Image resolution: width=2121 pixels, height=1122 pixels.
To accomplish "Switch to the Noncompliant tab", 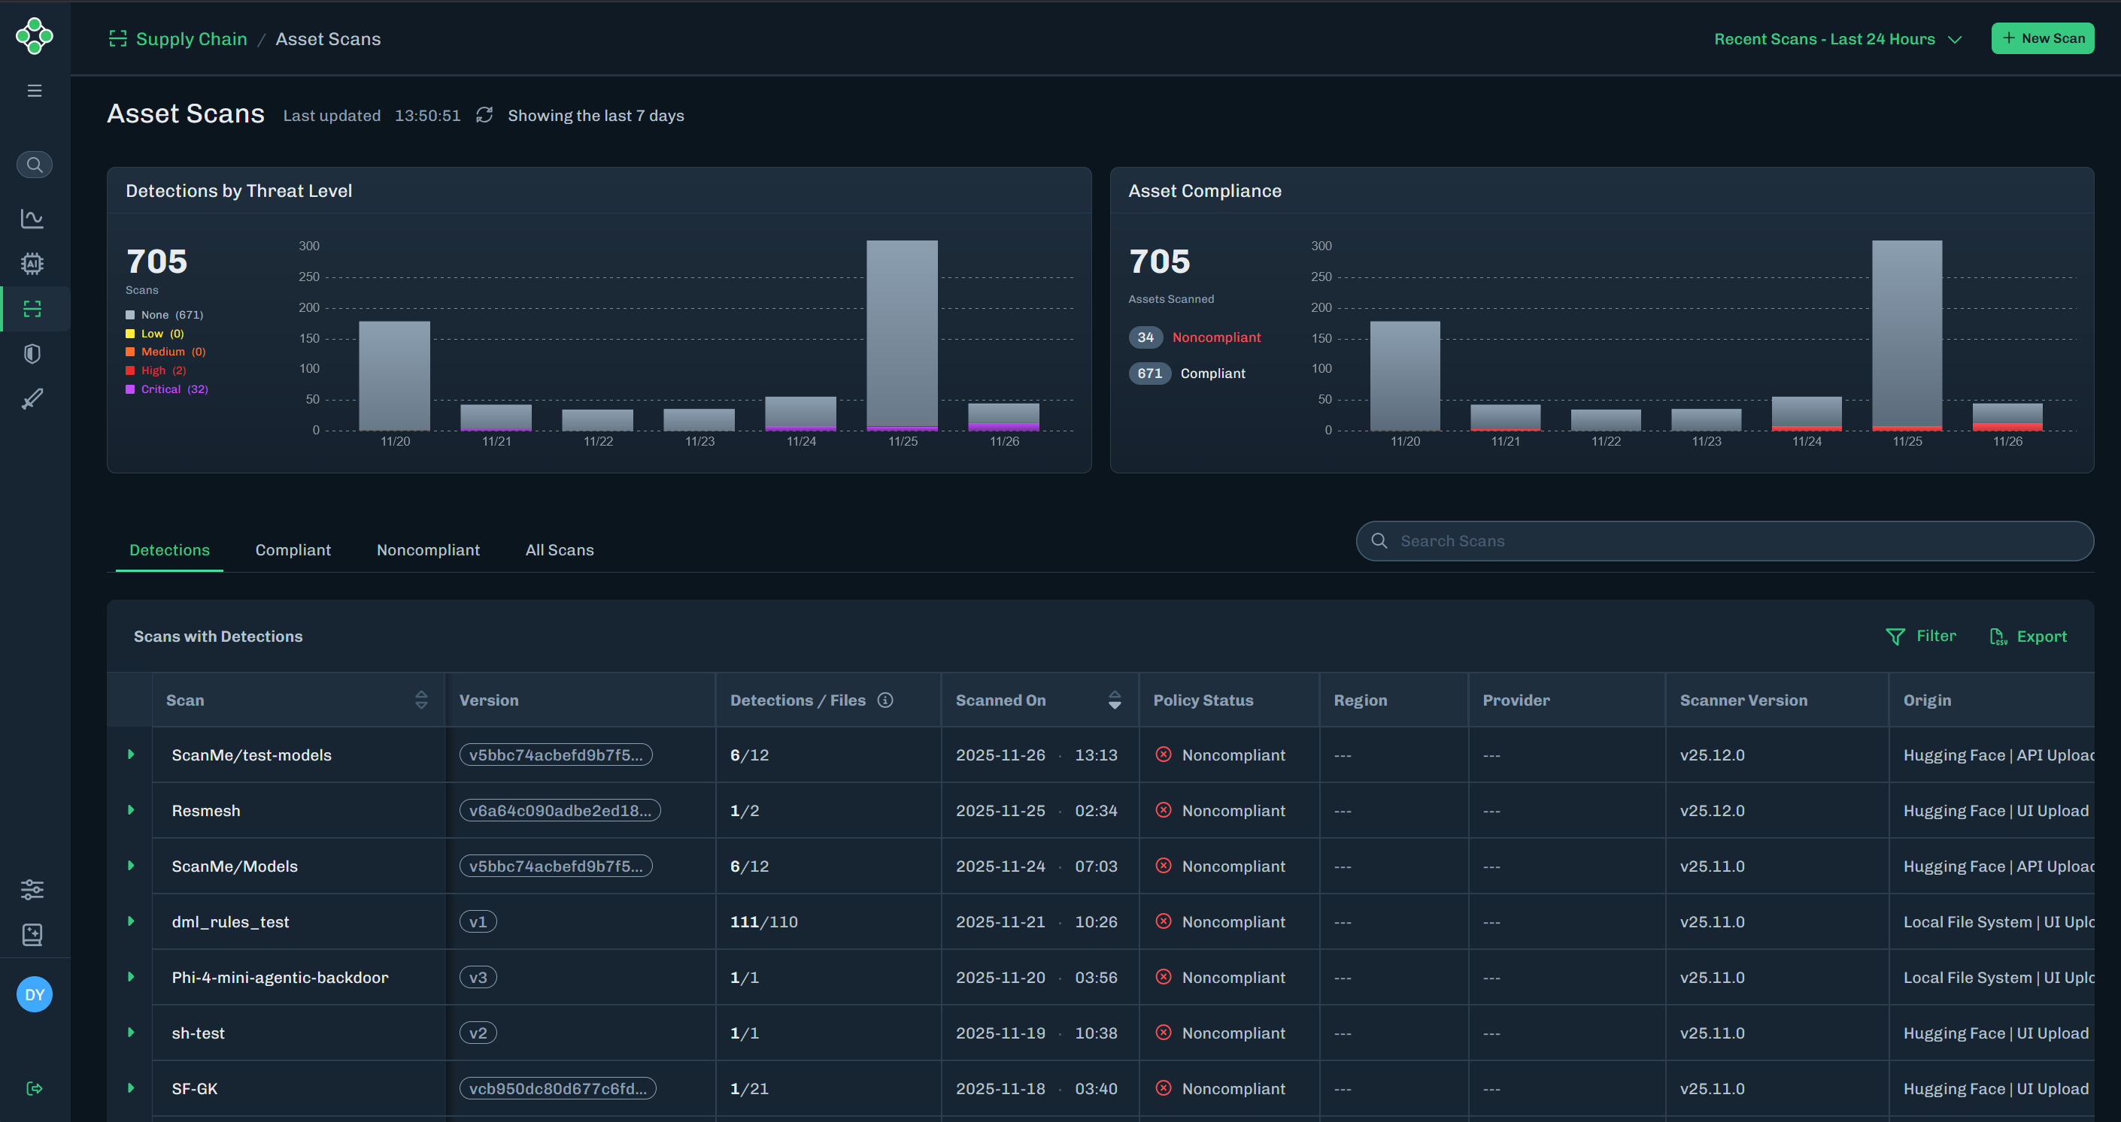I will coord(427,549).
